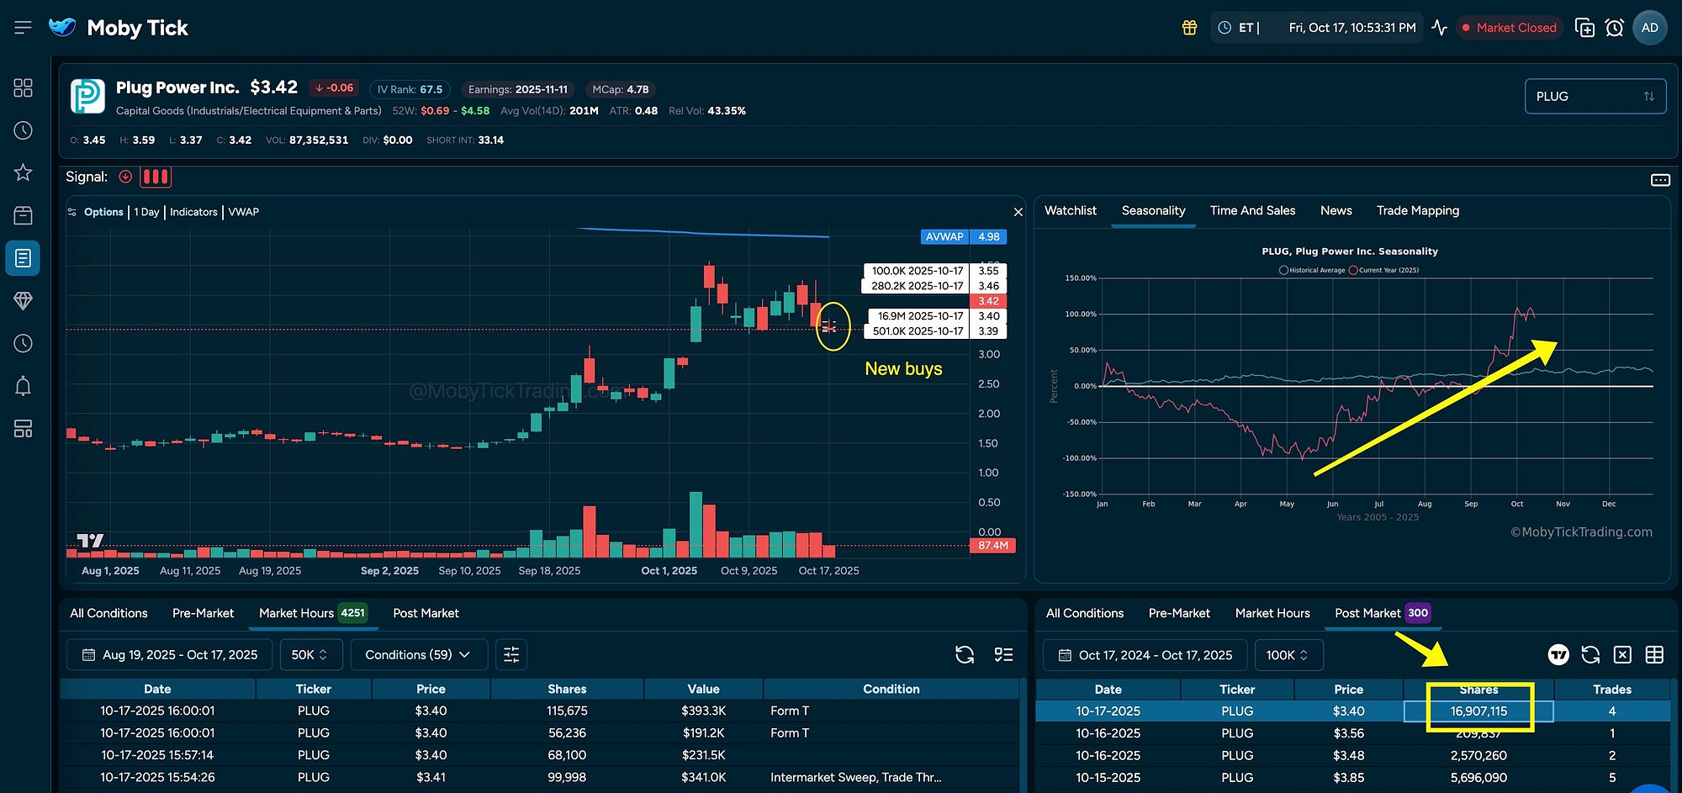The height and width of the screenshot is (793, 1682).
Task: Select the Pre-Market filter on the left panel
Action: pos(203,613)
